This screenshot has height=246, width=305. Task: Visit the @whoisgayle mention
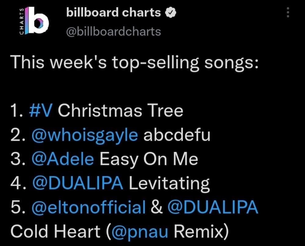coord(84,135)
